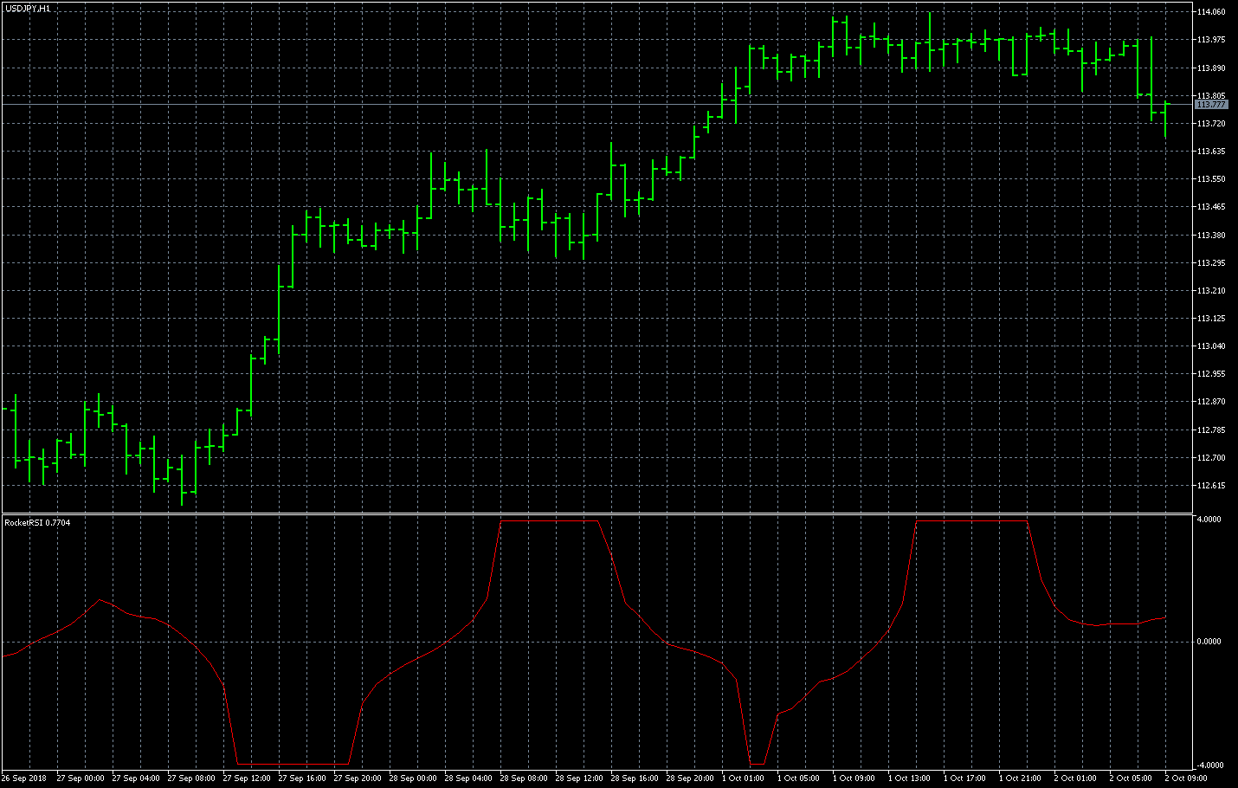Screen dimensions: 1238x788
Task: Click the 112.870 price axis label
Action: [1211, 402]
